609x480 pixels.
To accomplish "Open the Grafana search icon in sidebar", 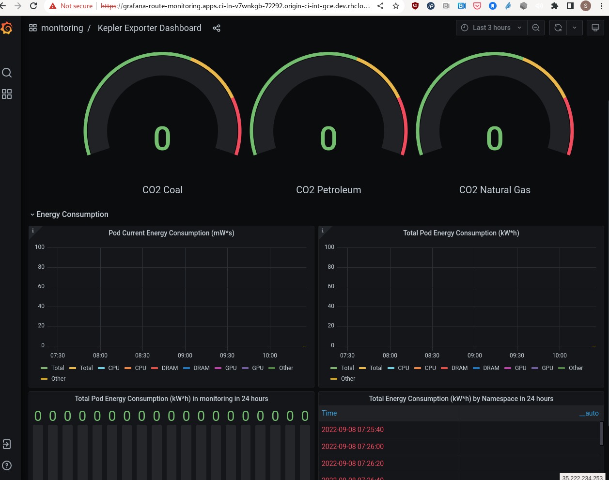I will click(7, 73).
